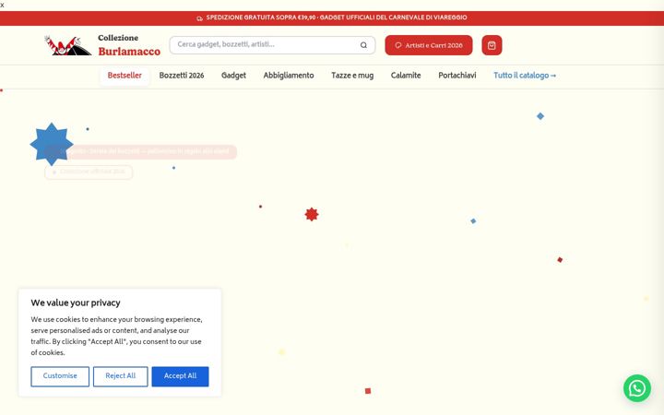Open Artisti e Carri 2026 button
The height and width of the screenshot is (415, 664).
click(x=429, y=45)
